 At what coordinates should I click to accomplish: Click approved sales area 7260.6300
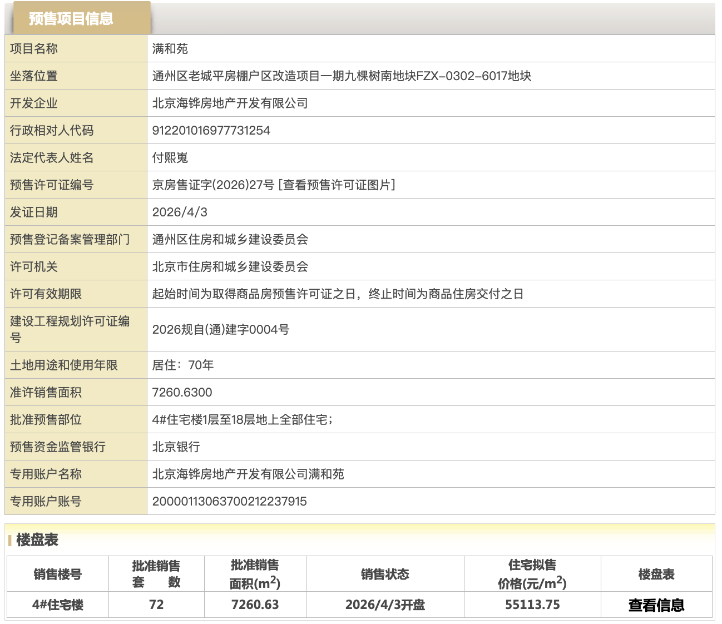click(183, 392)
